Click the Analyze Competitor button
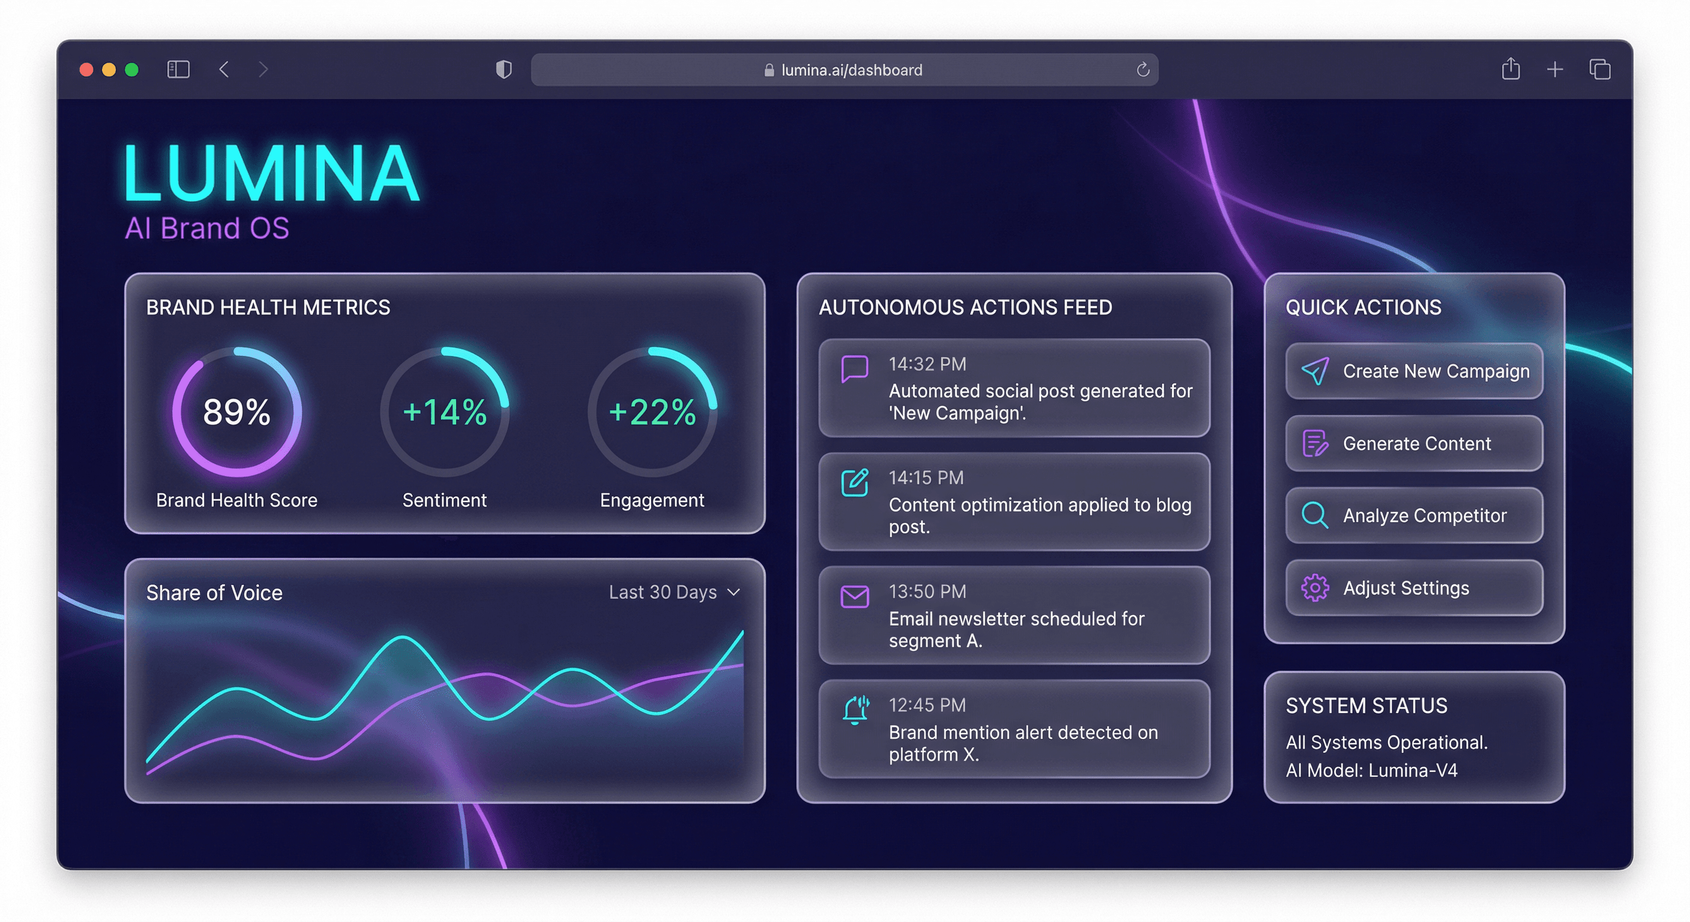1690x922 pixels. pos(1414,515)
